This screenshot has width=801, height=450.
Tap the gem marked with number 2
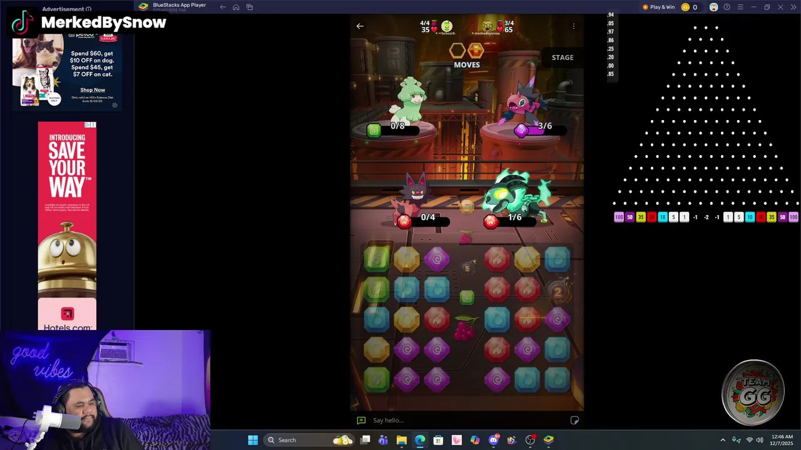pyautogui.click(x=557, y=290)
